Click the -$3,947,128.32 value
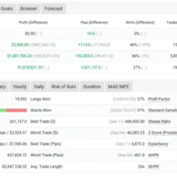The image size is (177, 177). [x=14, y=167]
